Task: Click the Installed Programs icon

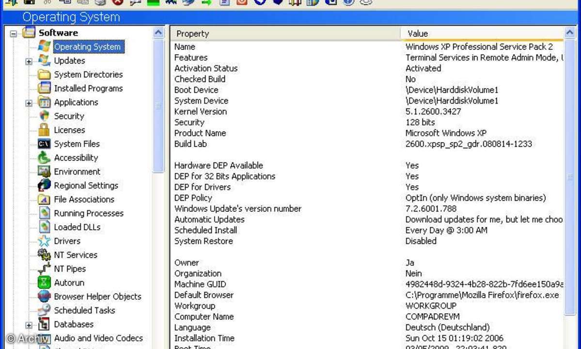Action: (x=44, y=88)
